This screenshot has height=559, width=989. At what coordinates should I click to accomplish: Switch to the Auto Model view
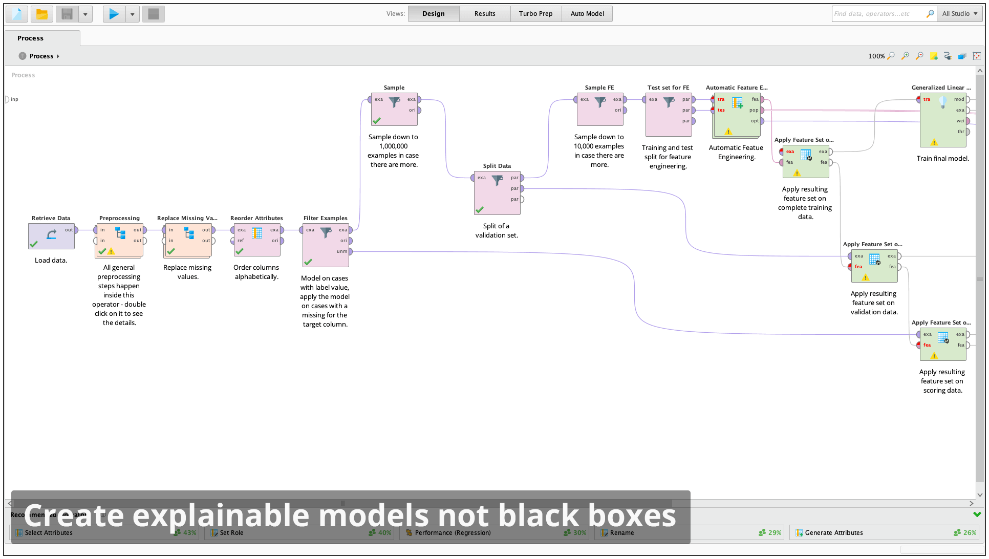(x=587, y=13)
